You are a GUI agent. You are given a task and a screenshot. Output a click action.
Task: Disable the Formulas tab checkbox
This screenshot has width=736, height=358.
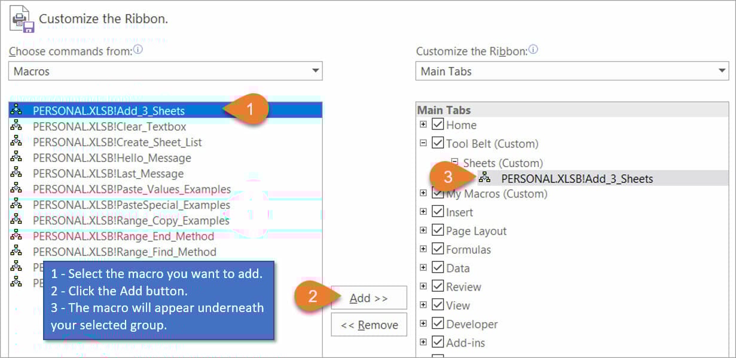pyautogui.click(x=438, y=249)
